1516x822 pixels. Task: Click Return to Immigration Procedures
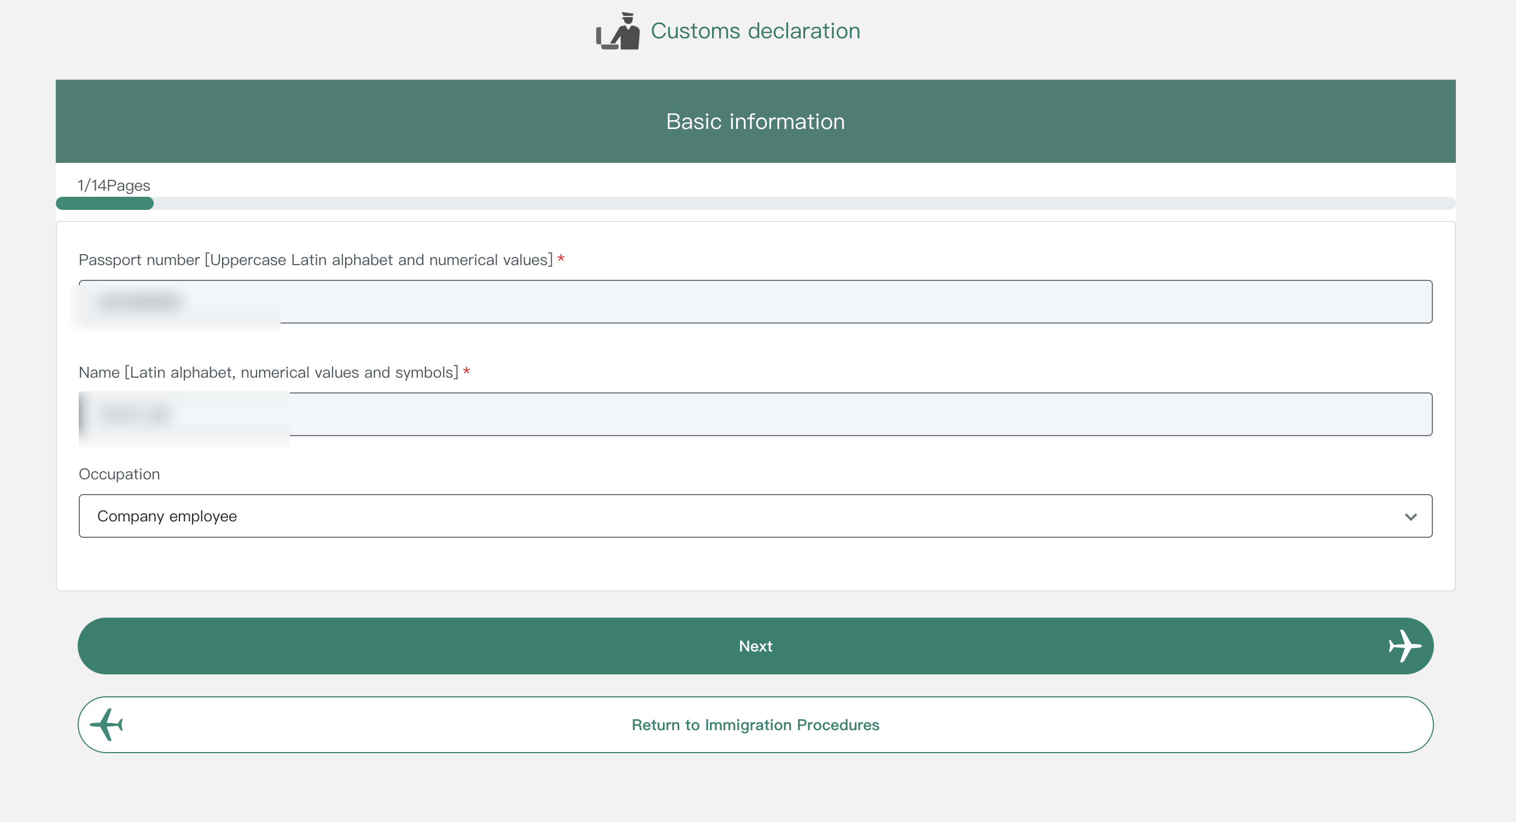[755, 724]
